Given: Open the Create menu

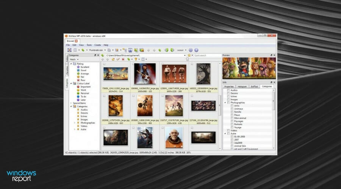Looking at the screenshot, I should pyautogui.click(x=98, y=45).
